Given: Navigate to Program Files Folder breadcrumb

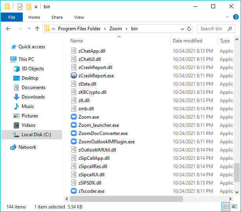Looking at the screenshot, I should click(79, 29).
